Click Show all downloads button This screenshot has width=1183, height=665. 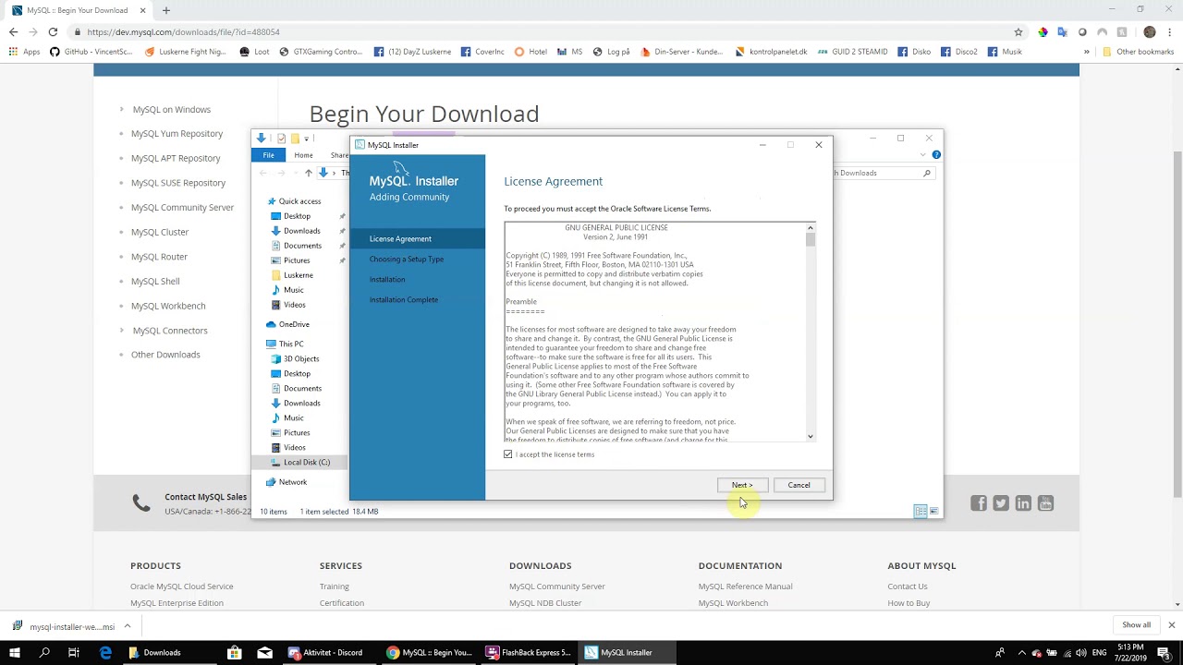click(1136, 625)
